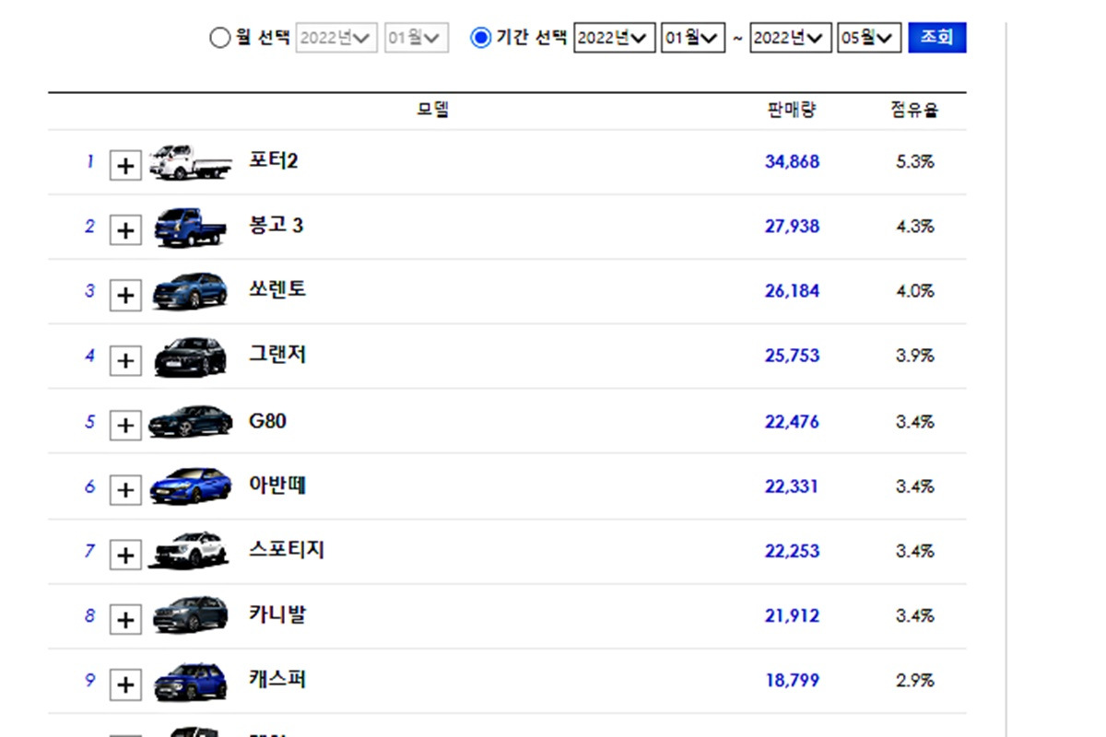
Task: Click the 21,912 sales figure
Action: (x=792, y=615)
